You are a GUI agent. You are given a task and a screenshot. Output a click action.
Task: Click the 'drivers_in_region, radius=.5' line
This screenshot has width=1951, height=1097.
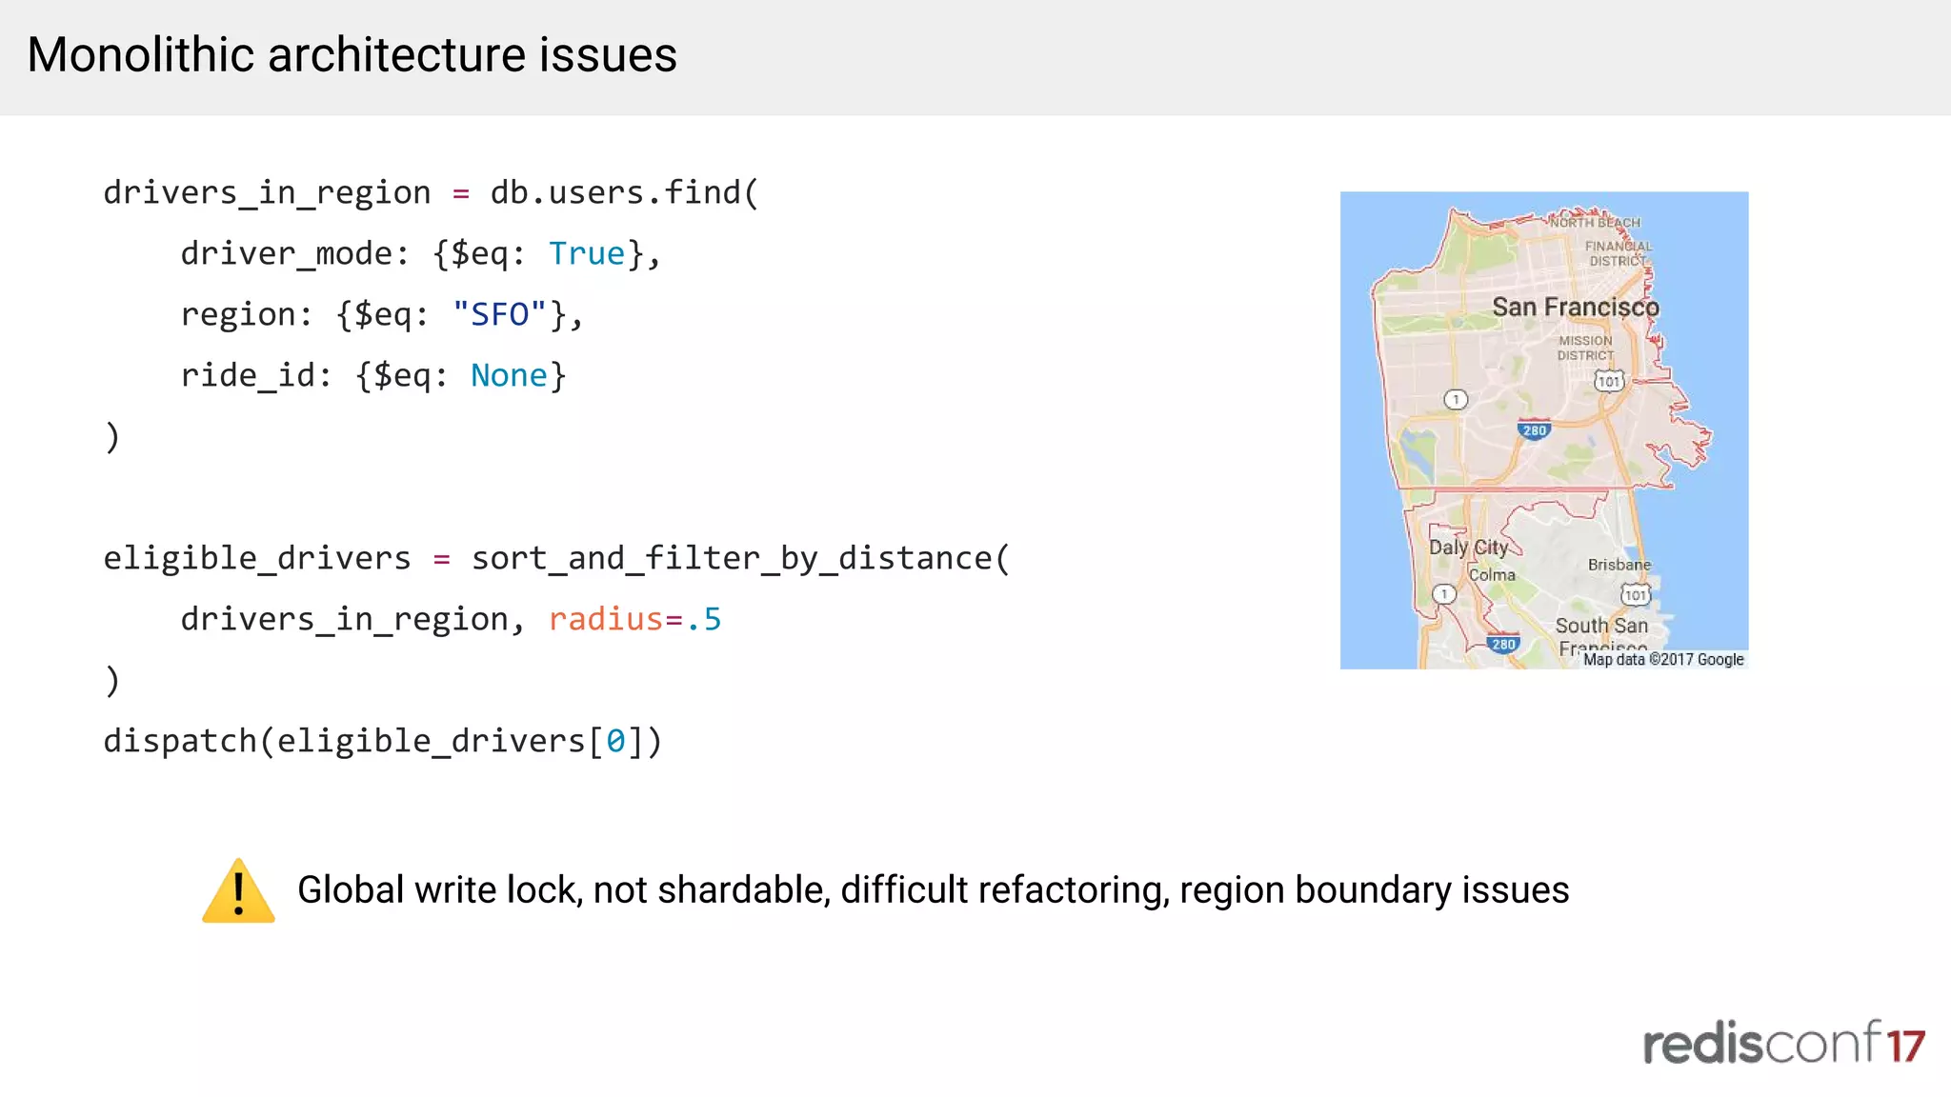(x=451, y=620)
